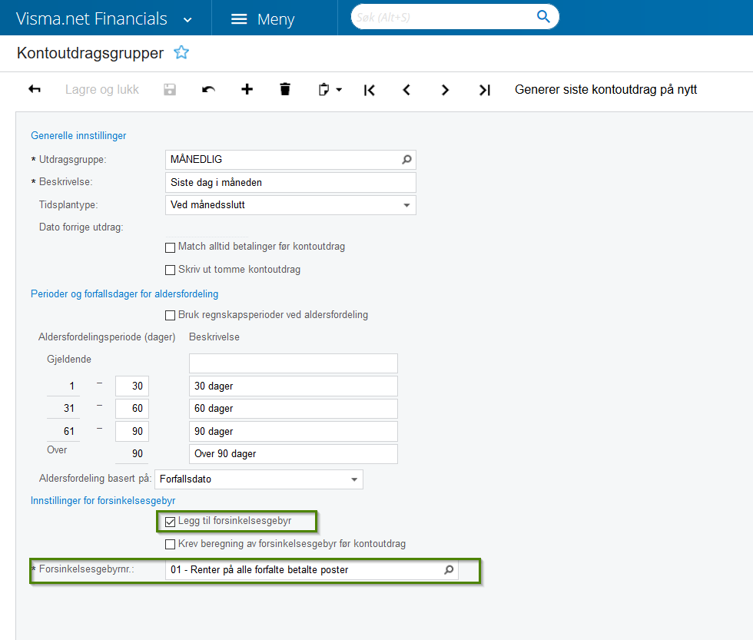Open the Meny menu
The image size is (753, 640).
click(x=263, y=18)
